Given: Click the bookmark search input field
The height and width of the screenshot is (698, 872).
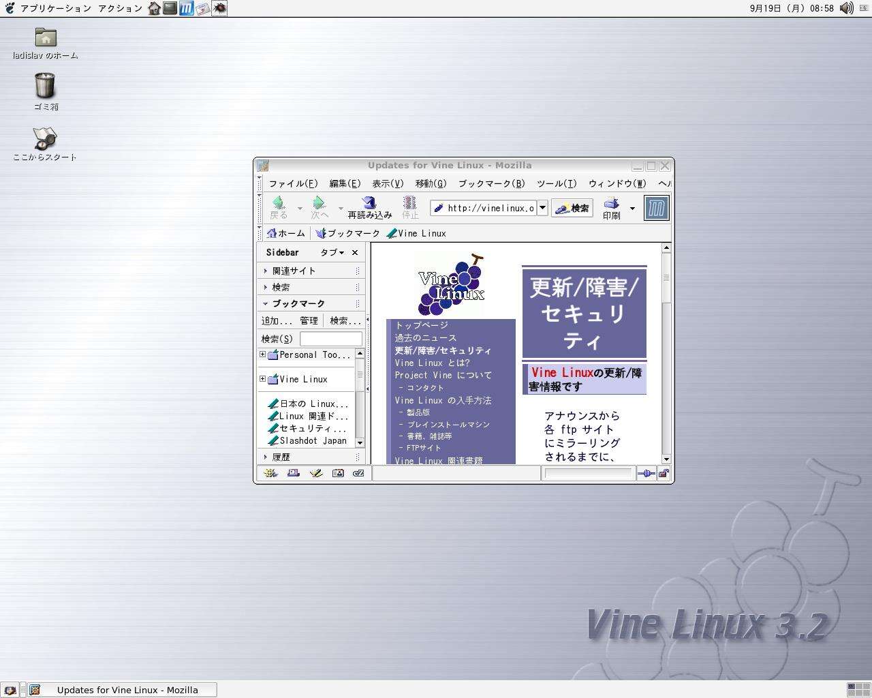Looking at the screenshot, I should coord(331,339).
